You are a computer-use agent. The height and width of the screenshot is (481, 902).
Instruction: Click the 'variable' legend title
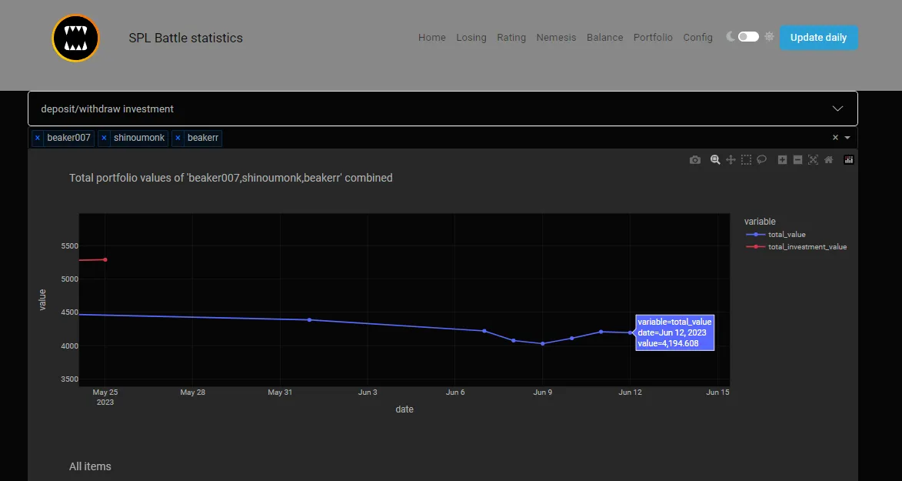760,221
